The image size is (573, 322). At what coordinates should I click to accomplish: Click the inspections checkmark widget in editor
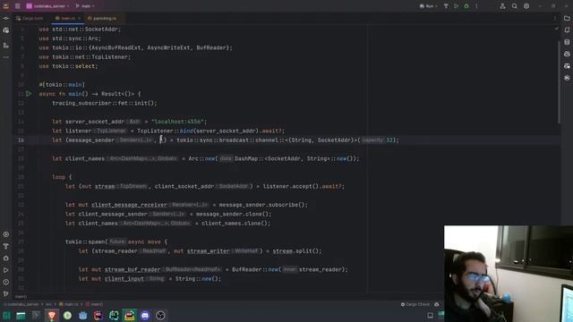click(557, 29)
